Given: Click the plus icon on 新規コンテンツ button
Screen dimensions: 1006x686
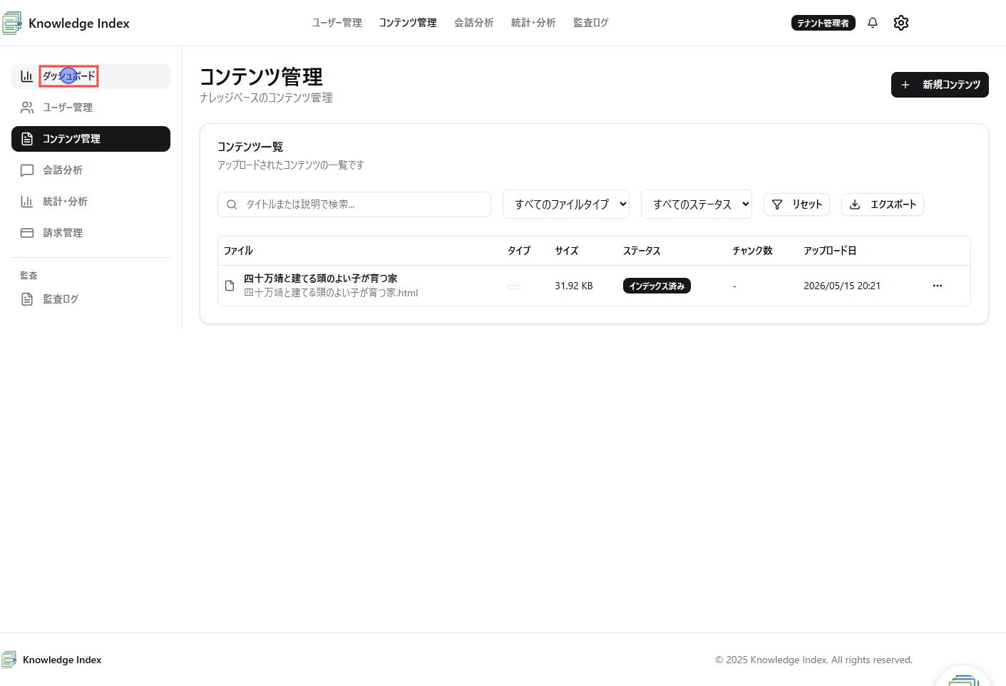Looking at the screenshot, I should 905,85.
